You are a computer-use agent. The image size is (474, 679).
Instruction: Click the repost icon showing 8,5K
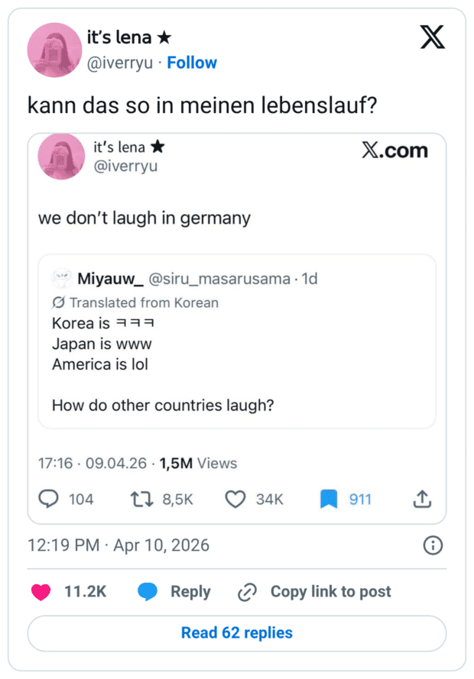(x=140, y=499)
